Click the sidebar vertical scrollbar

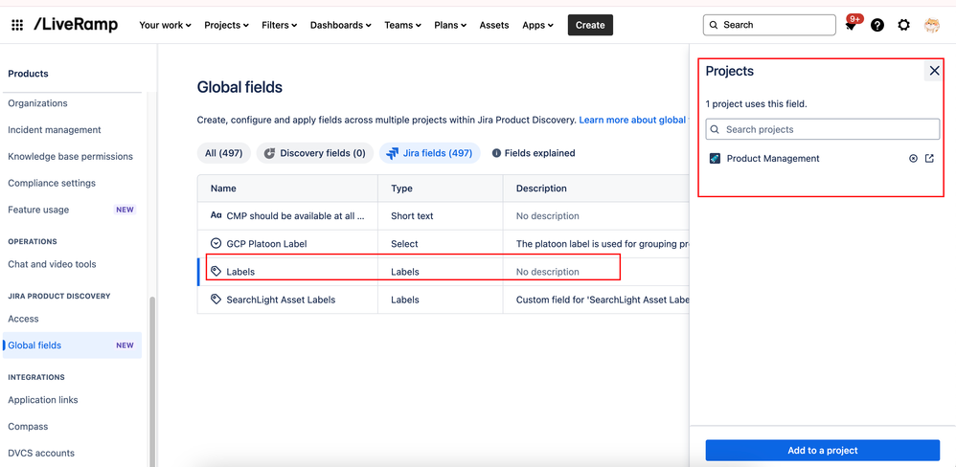click(x=151, y=381)
